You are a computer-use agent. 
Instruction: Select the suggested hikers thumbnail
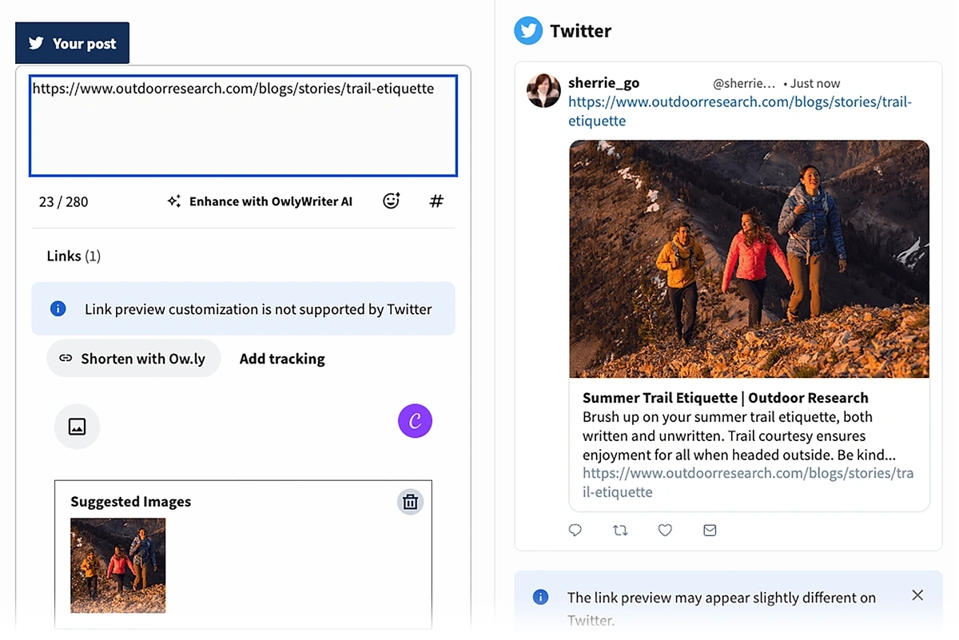tap(118, 566)
